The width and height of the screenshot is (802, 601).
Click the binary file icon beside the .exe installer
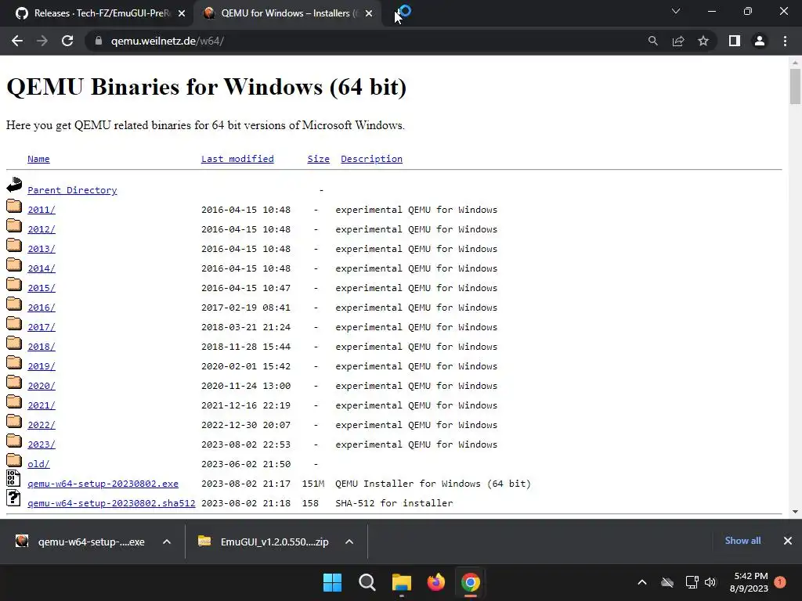point(13,478)
